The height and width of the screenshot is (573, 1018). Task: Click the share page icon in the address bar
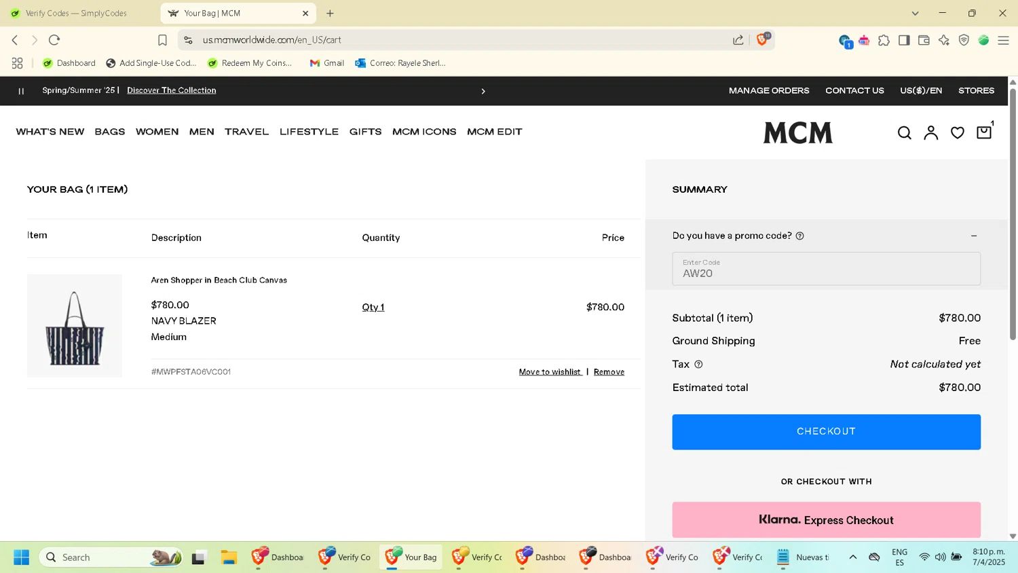[x=738, y=40]
